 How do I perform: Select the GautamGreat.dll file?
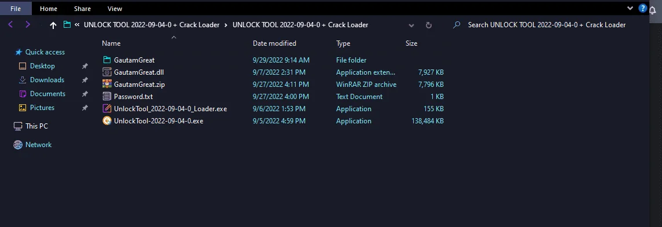coord(139,72)
